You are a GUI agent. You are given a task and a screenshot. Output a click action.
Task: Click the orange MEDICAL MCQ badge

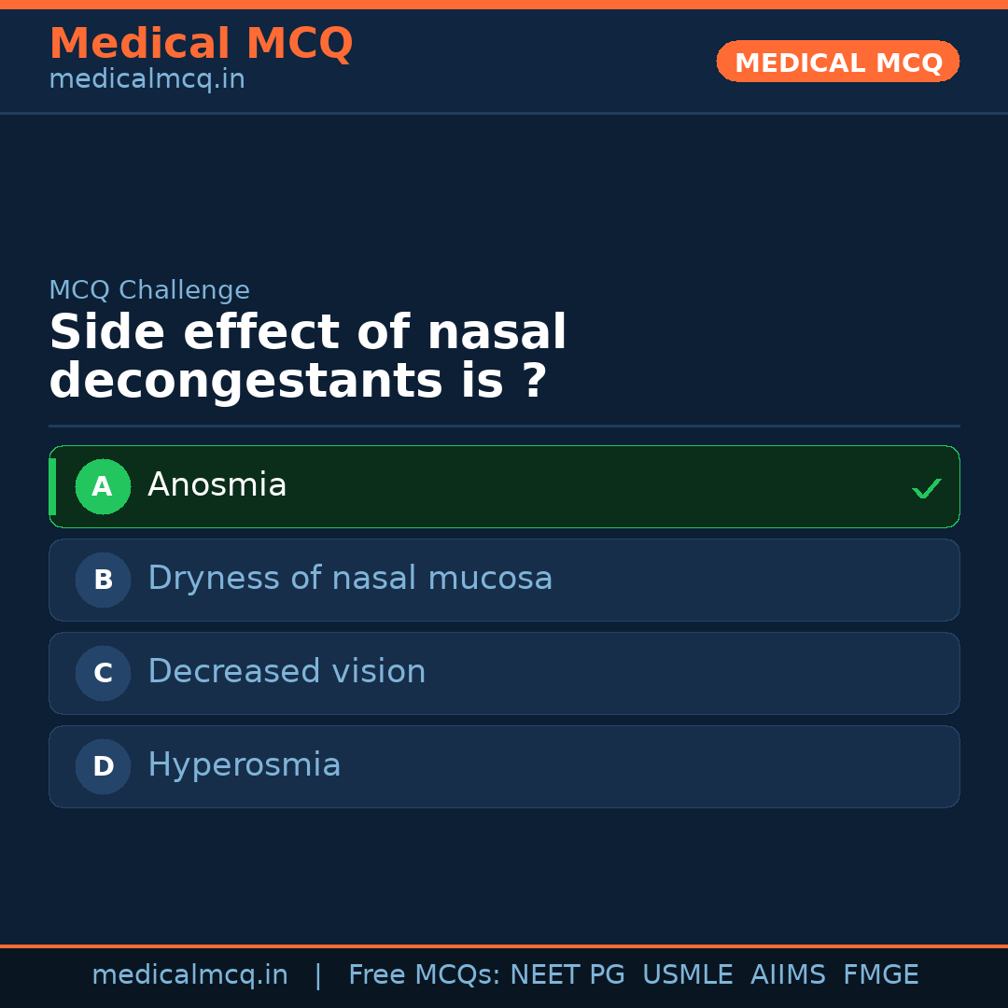pyautogui.click(x=837, y=62)
